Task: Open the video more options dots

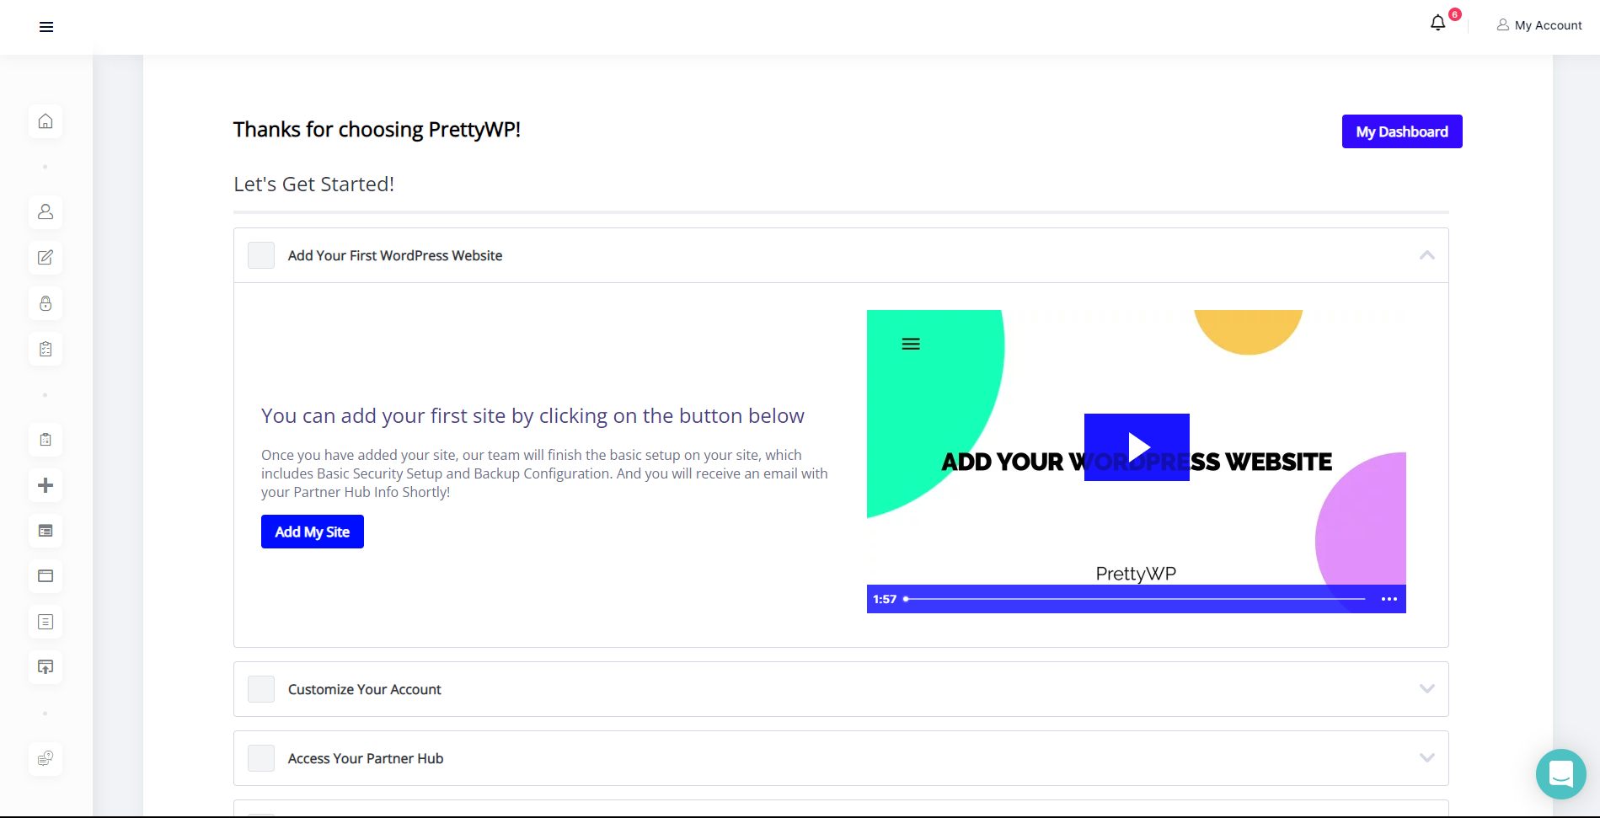Action: pyautogui.click(x=1389, y=599)
